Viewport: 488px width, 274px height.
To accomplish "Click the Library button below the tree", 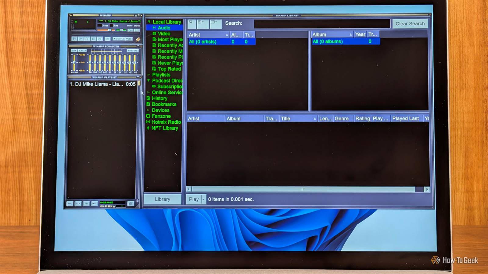I will [163, 199].
